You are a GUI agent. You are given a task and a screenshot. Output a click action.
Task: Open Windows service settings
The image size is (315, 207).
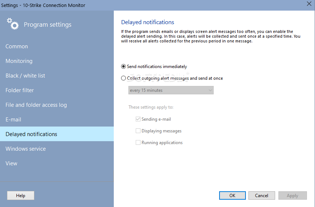point(57,149)
